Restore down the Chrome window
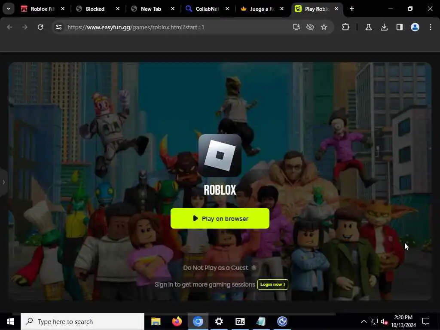The image size is (440, 330). coord(410,9)
